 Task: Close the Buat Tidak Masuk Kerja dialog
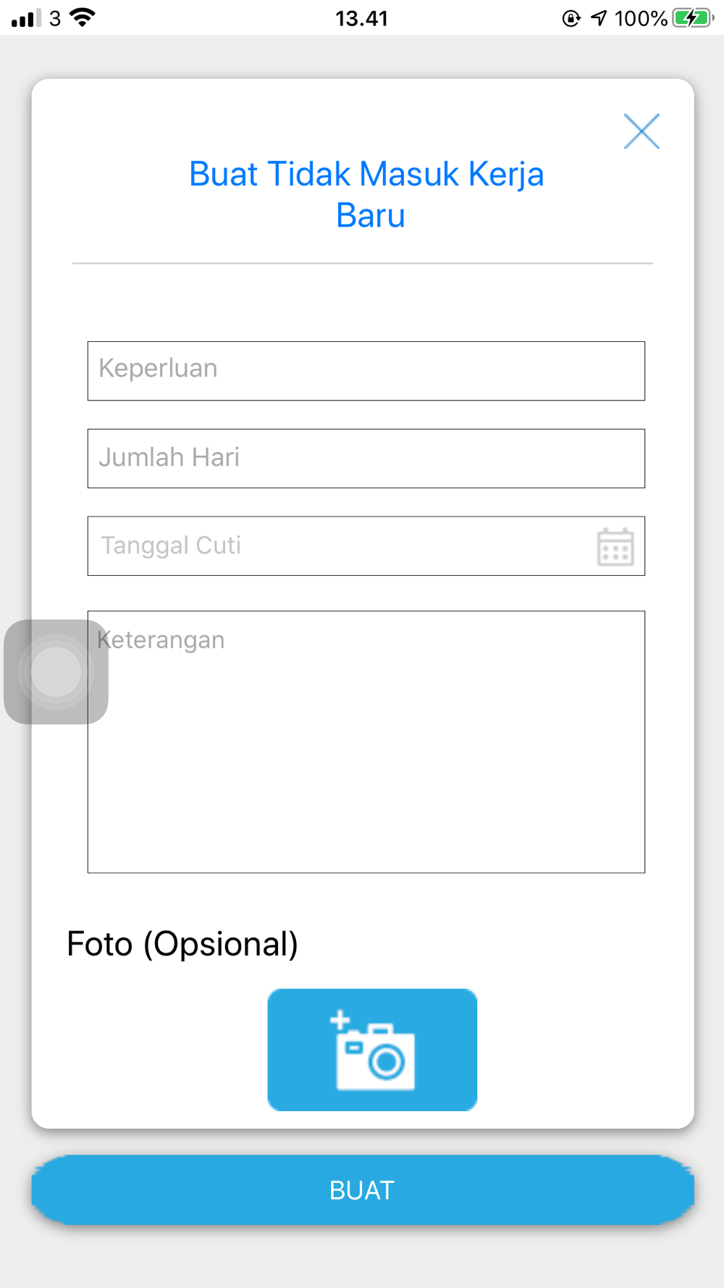click(x=641, y=131)
